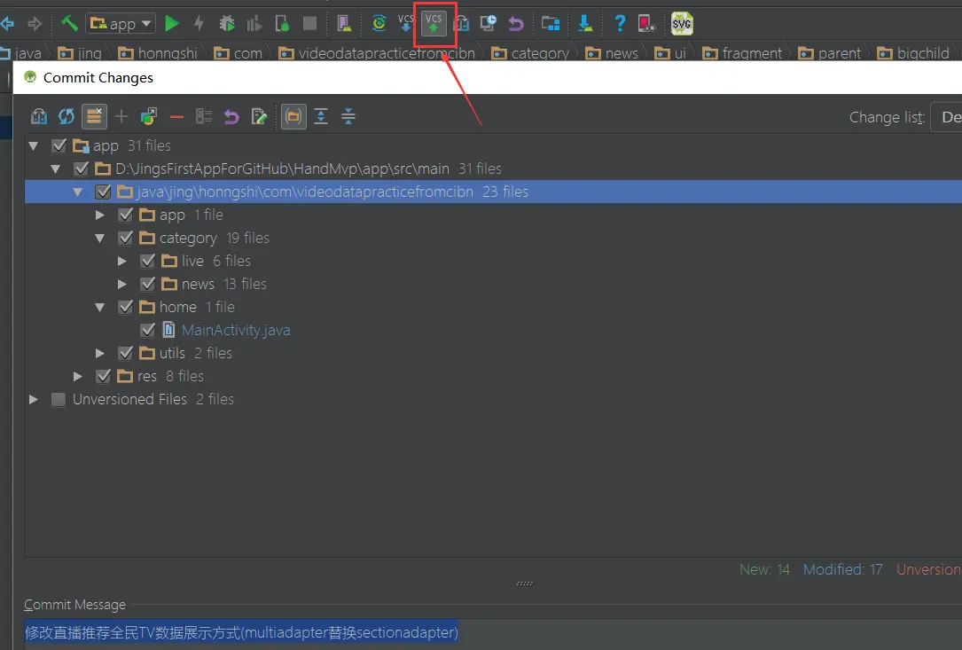
Task: Open the SVG plugin icon in toolbar
Action: click(x=681, y=23)
